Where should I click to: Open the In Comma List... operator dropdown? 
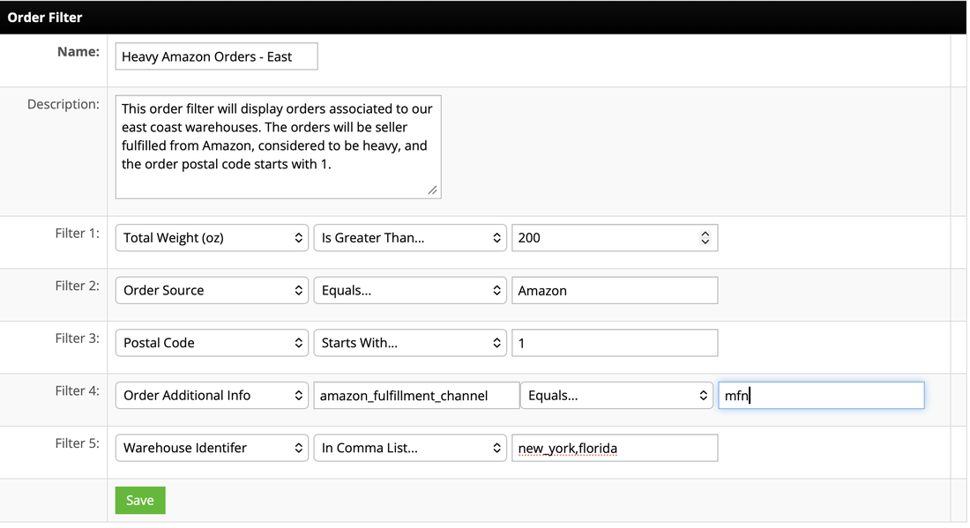410,449
